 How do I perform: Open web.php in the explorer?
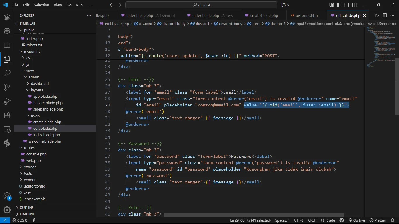33,160
